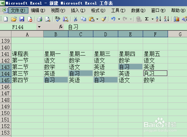Screen dimensions: 187x137
Task: Open the 文件(F) menu
Action: click(18, 10)
